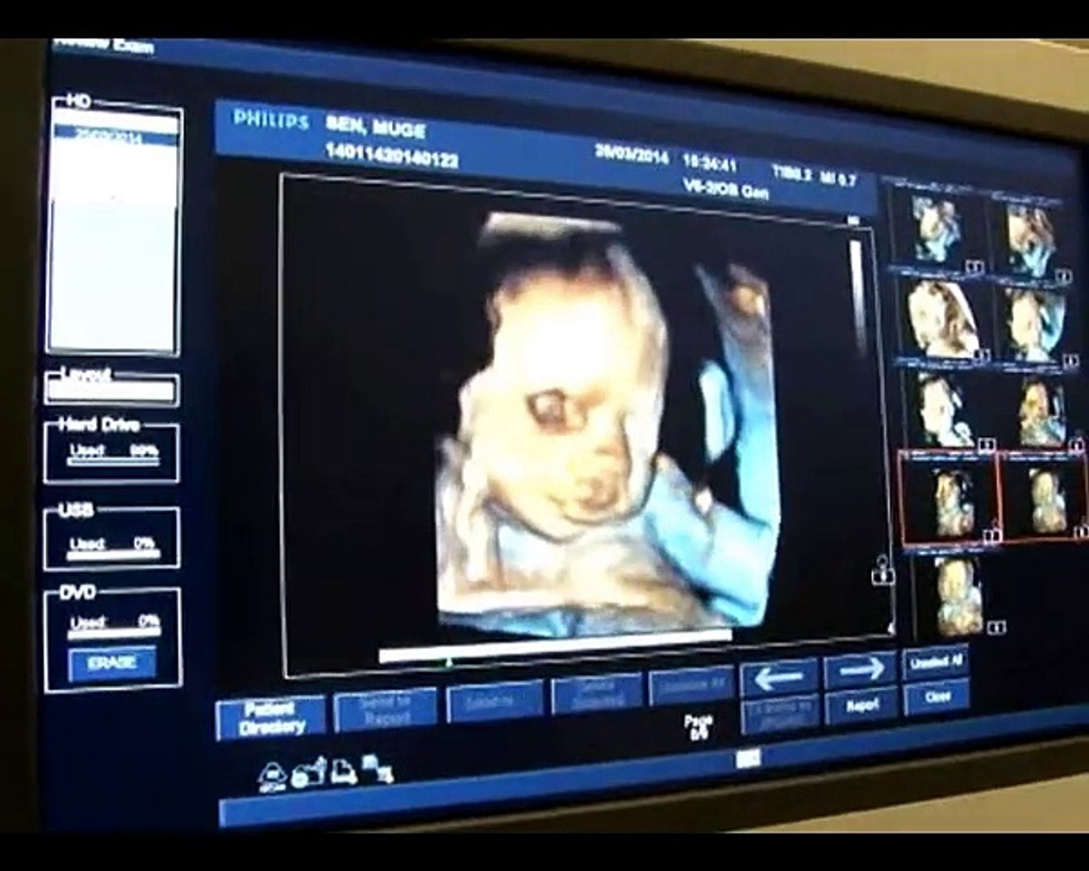Image resolution: width=1089 pixels, height=871 pixels.
Task: Open second row left thumbnail
Action: (941, 319)
